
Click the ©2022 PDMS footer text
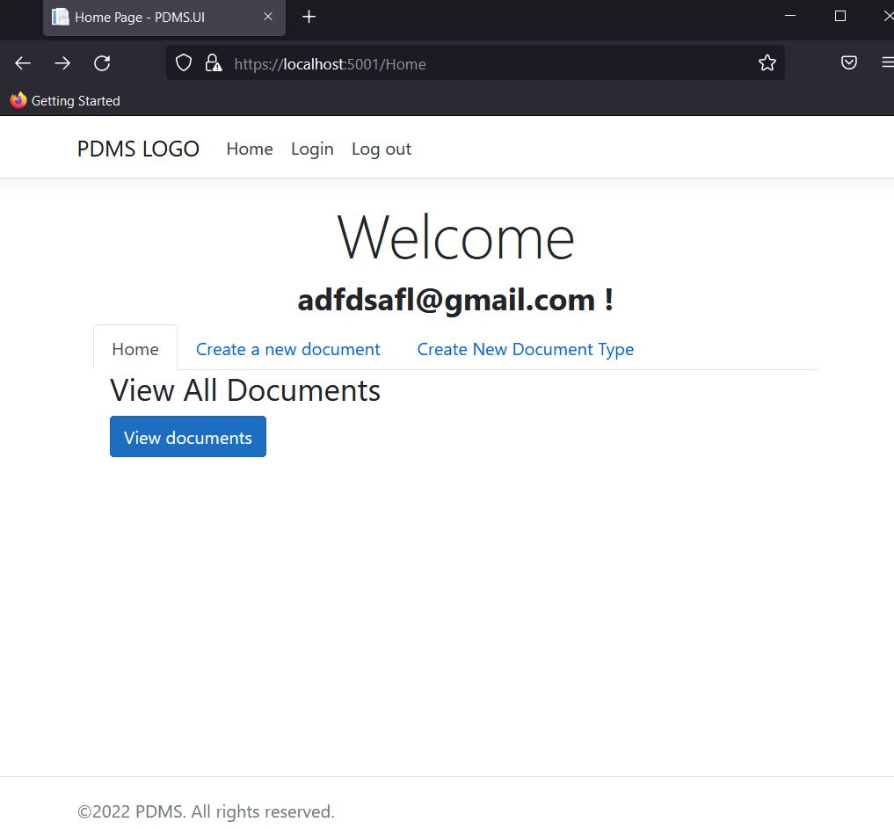click(x=206, y=811)
